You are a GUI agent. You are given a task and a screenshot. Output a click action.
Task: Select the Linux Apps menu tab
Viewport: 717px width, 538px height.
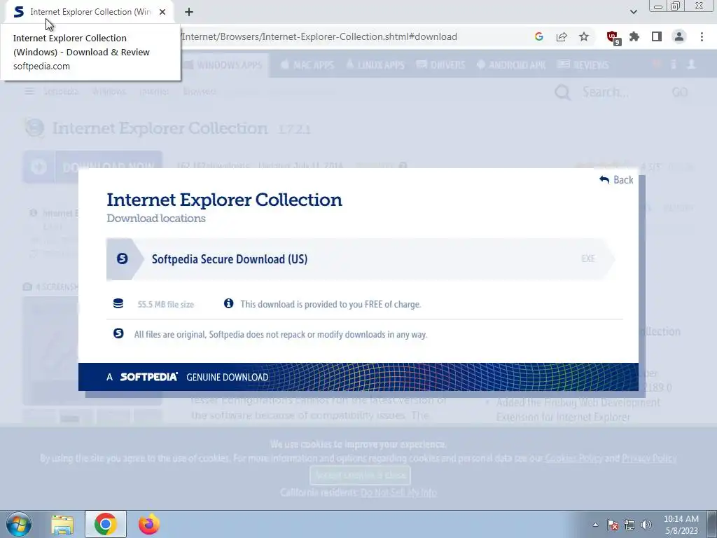pos(375,65)
